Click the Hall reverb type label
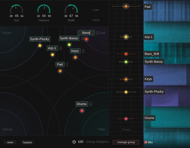The image size is (190, 148). click(102, 33)
